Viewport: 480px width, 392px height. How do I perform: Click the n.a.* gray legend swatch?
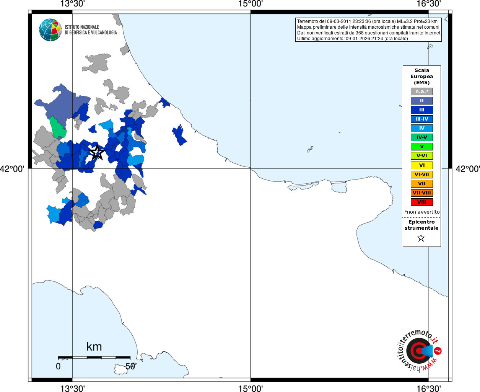(x=422, y=91)
